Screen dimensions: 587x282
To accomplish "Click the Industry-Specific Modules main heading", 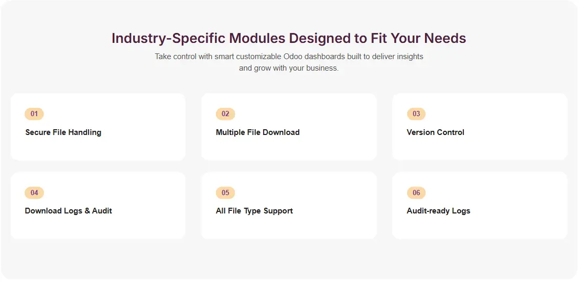I will 289,38.
